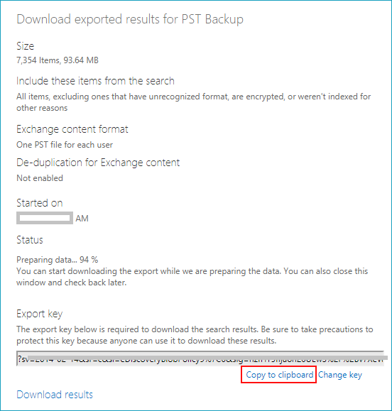392x411 pixels.
Task: Click the 'Not enabled' de-duplication value
Action: coord(40,178)
